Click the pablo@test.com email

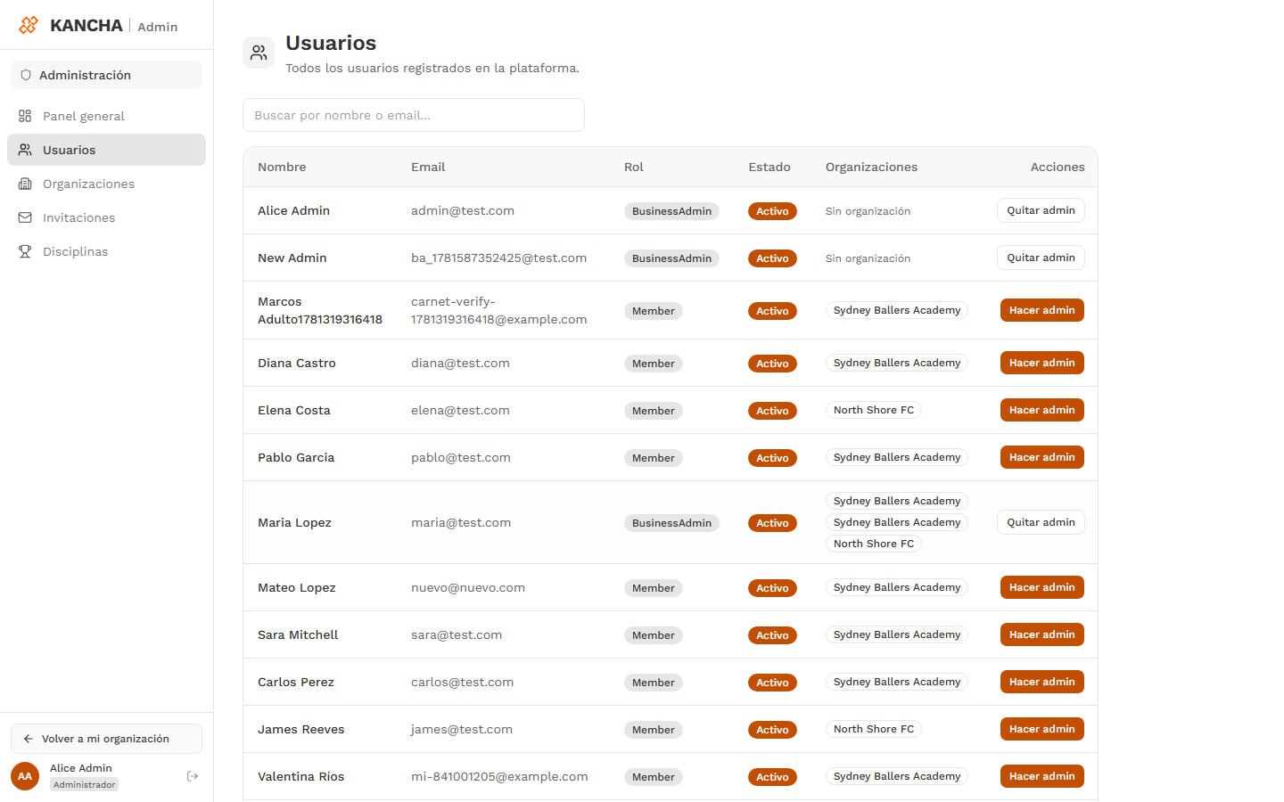coord(461,457)
